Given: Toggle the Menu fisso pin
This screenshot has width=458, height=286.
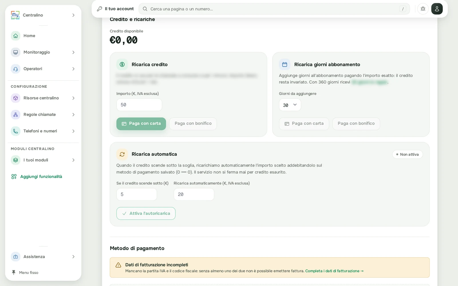Looking at the screenshot, I should [x=13, y=273].
